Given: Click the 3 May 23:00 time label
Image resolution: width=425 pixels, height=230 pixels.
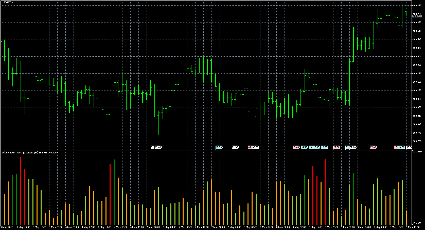Looking at the screenshot, I should 56,227.
